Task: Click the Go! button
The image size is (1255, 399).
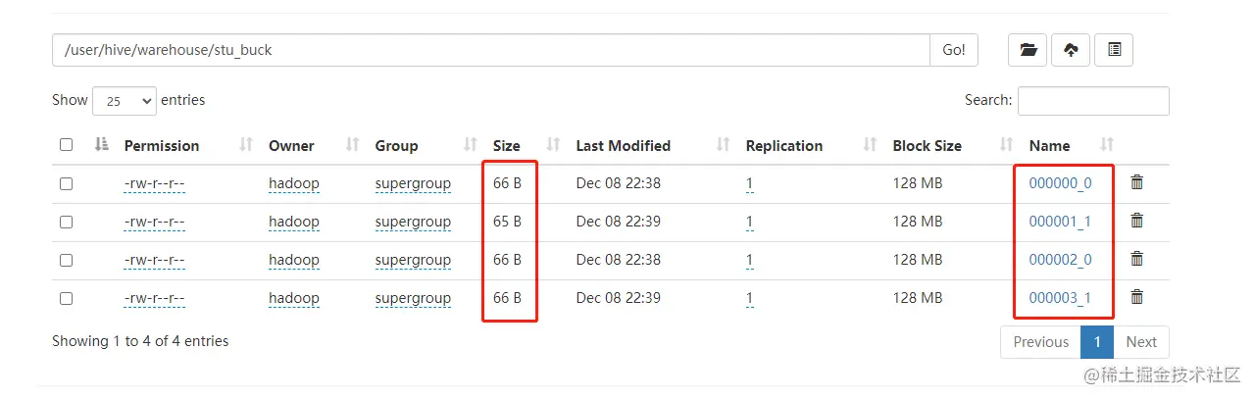Action: (954, 50)
